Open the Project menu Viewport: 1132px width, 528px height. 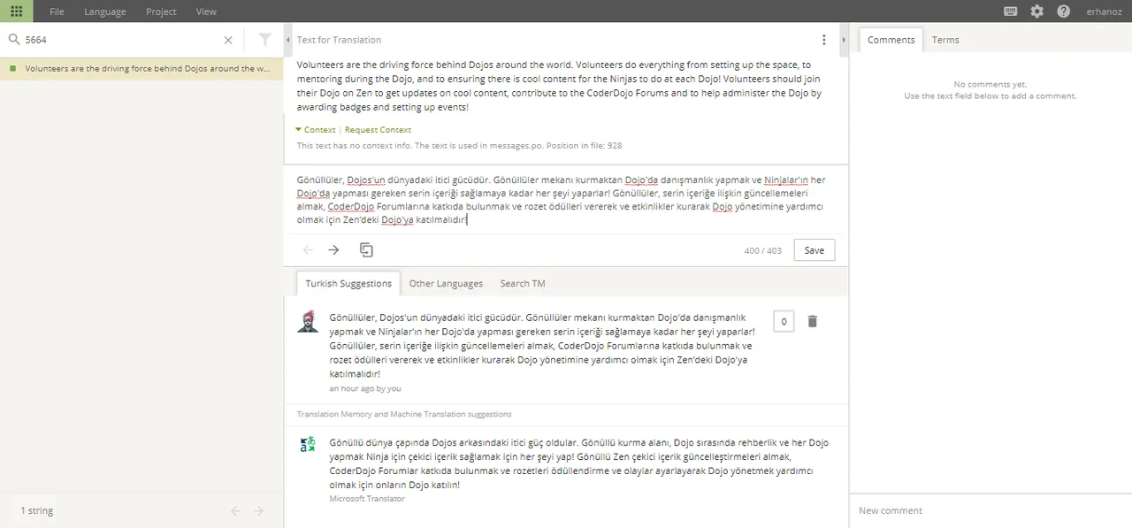[x=161, y=11]
